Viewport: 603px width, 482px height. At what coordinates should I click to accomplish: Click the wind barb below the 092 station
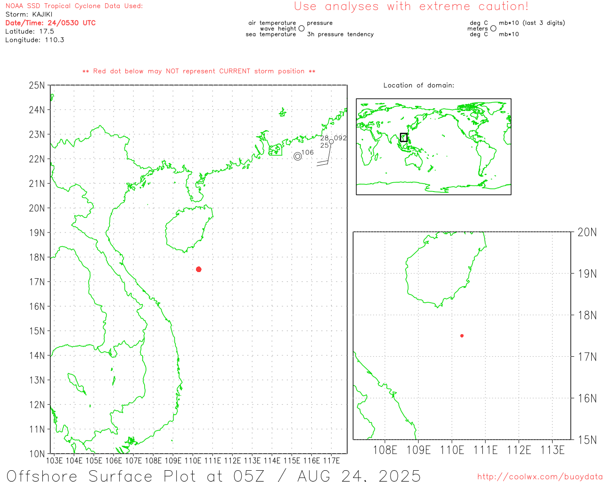tap(324, 155)
